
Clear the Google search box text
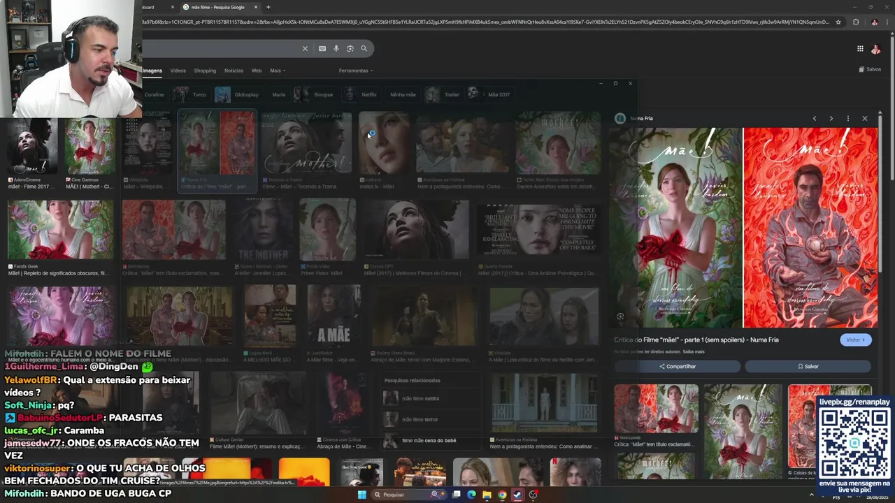(x=305, y=48)
